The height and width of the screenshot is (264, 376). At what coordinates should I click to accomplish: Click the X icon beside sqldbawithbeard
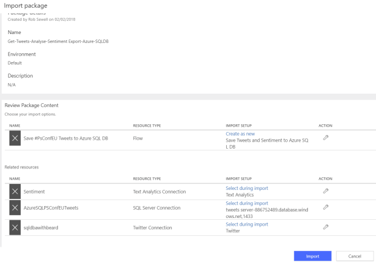click(16, 227)
